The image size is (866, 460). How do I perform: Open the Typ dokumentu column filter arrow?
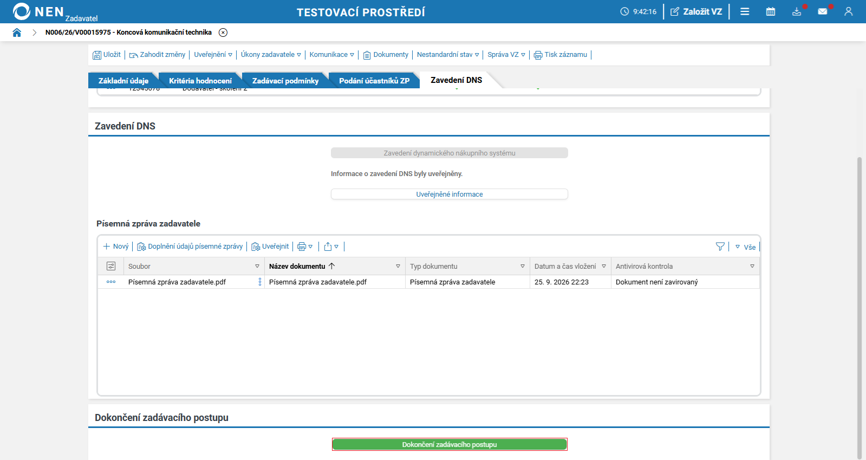click(523, 266)
